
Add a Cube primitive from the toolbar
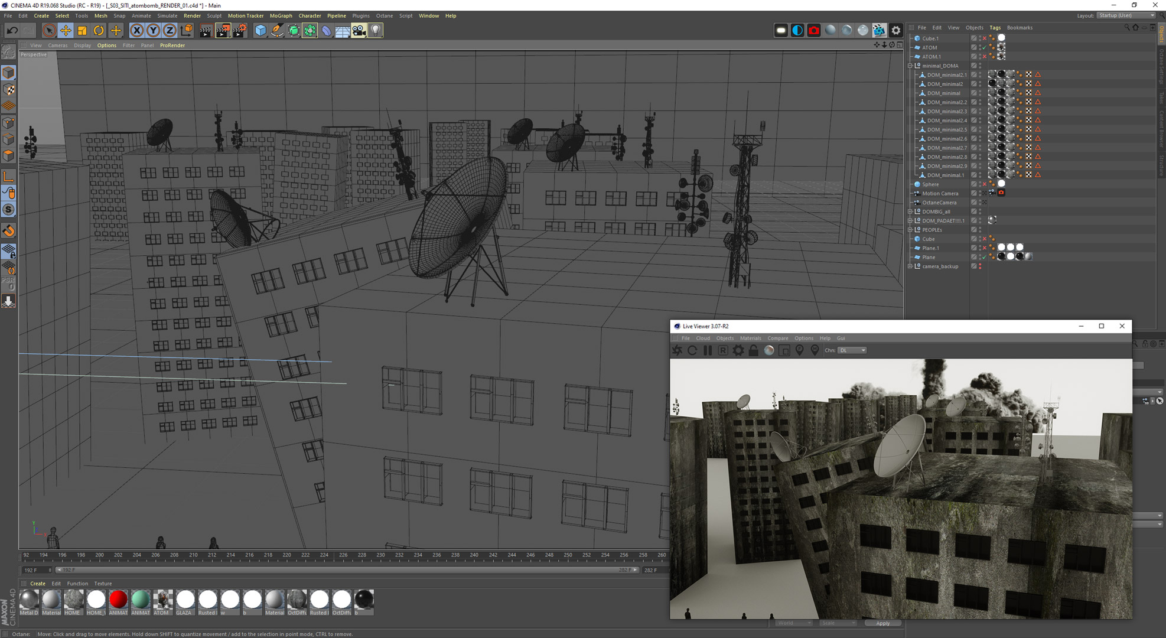point(260,30)
